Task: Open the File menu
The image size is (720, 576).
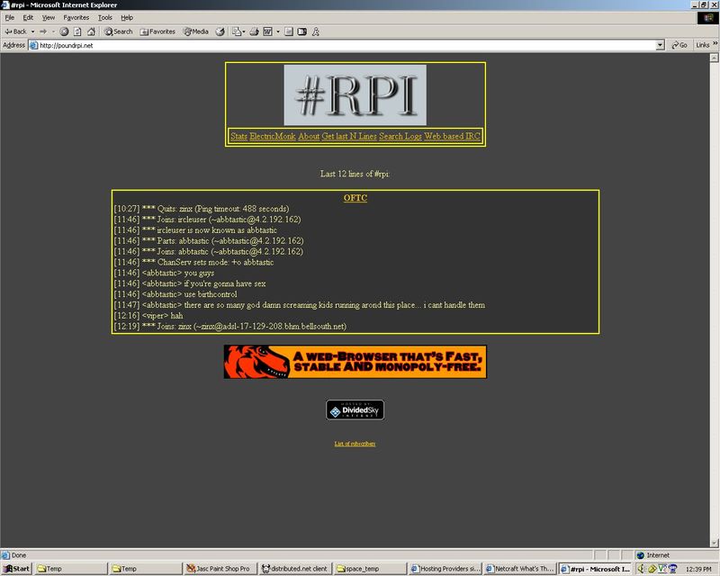Action: (x=10, y=17)
